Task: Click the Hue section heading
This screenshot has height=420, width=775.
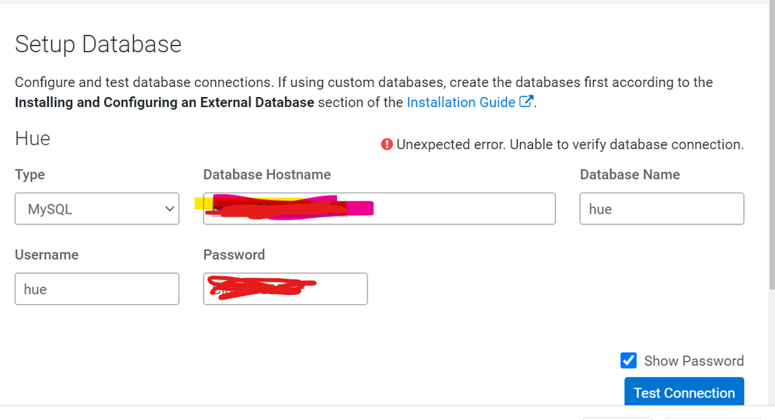Action: 33,138
